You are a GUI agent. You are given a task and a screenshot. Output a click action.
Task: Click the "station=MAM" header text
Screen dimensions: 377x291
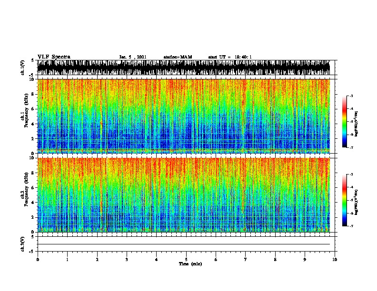tap(178, 57)
